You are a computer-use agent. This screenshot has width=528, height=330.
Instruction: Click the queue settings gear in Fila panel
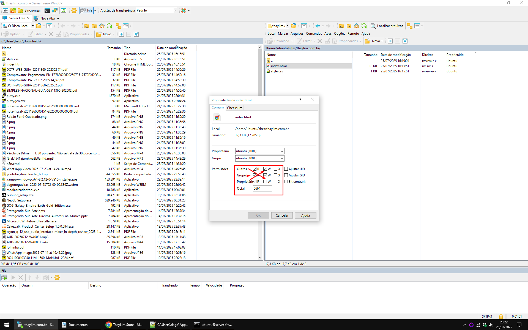[x=57, y=277]
